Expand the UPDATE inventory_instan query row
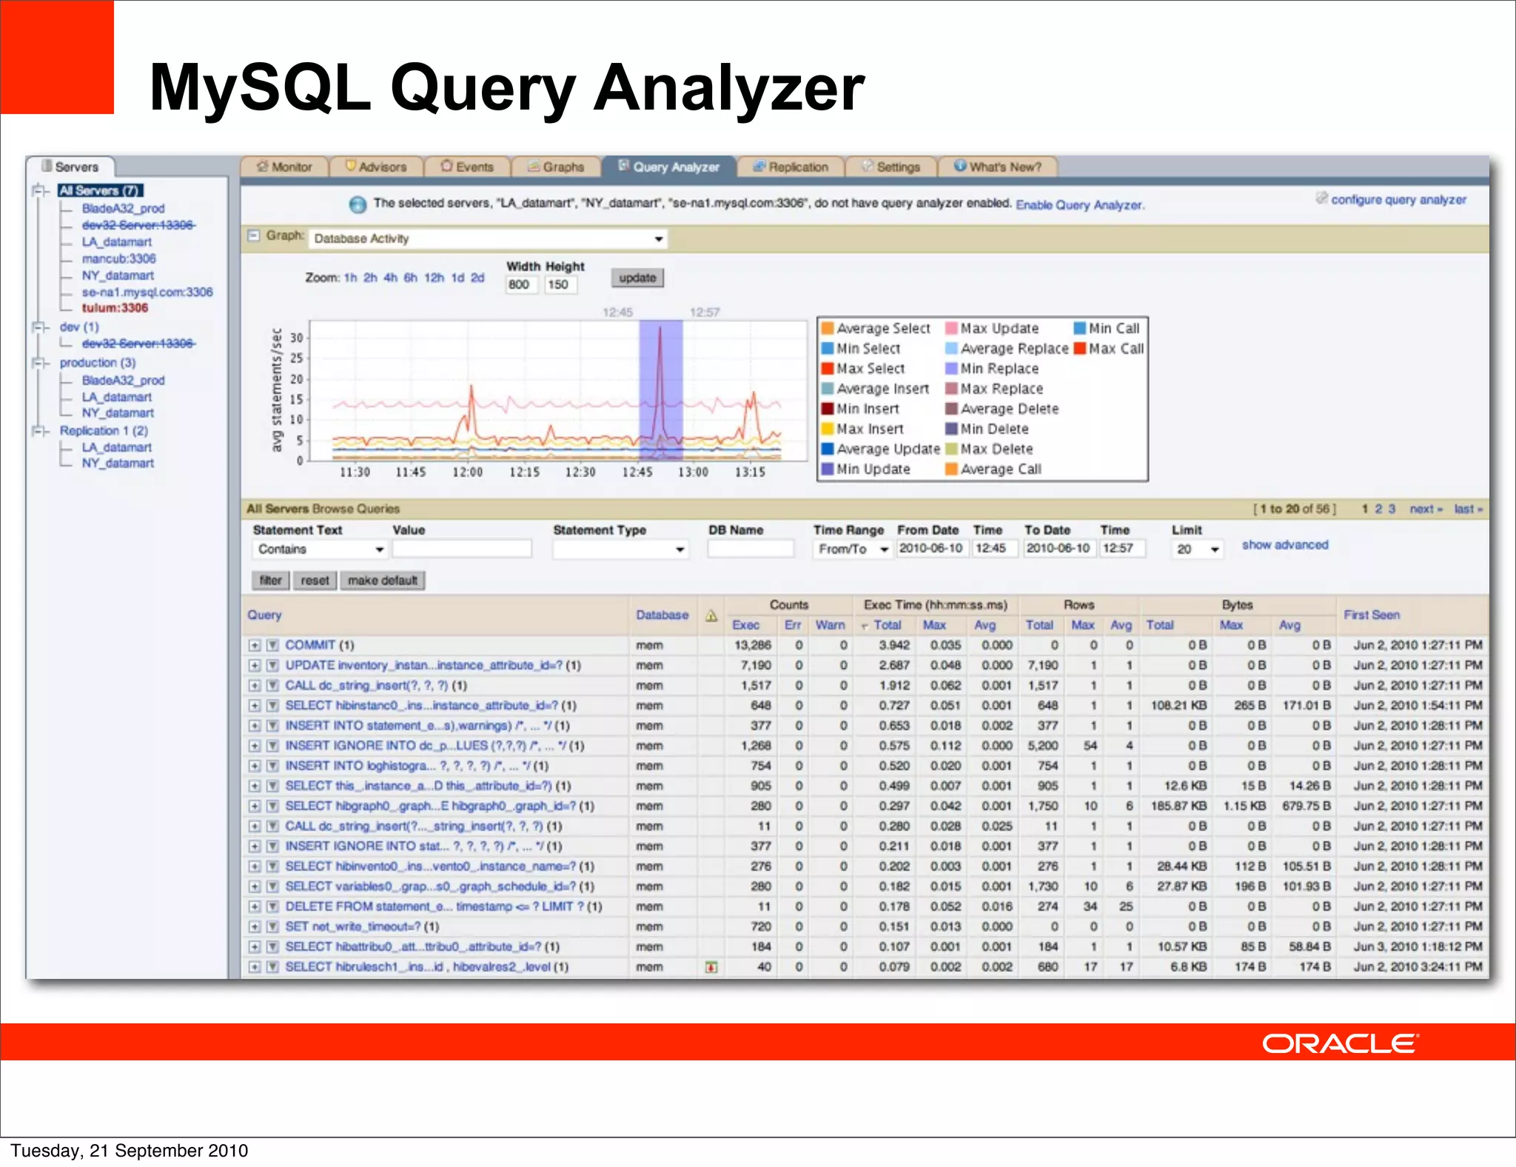 pos(255,666)
